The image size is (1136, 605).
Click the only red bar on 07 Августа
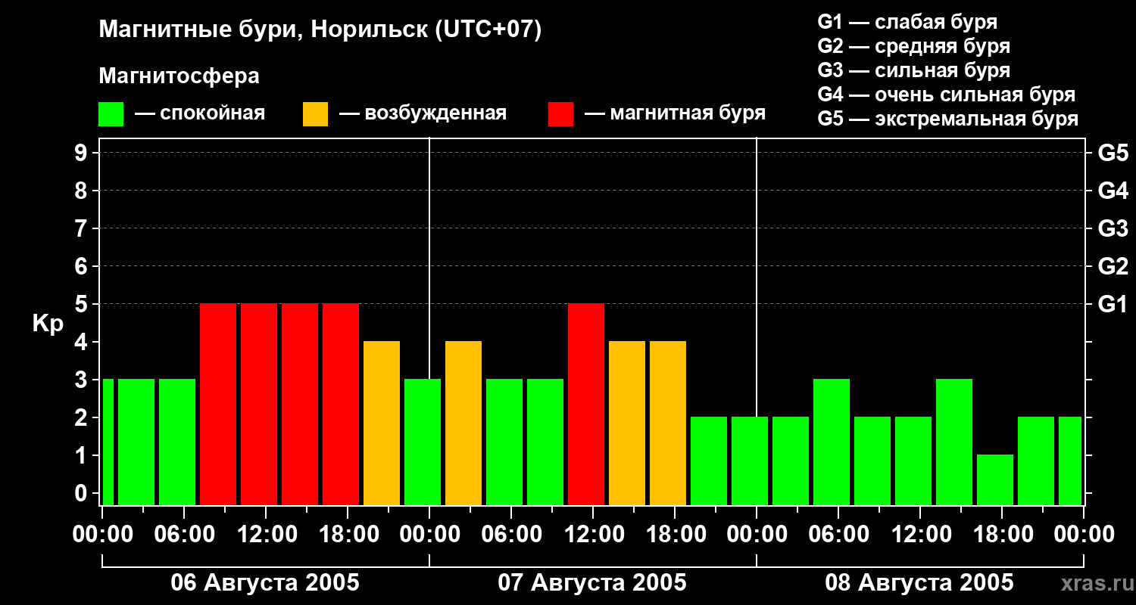pos(586,404)
